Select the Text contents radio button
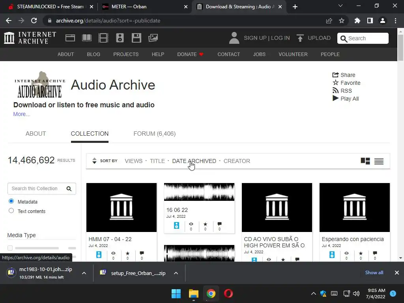 pos(11,211)
